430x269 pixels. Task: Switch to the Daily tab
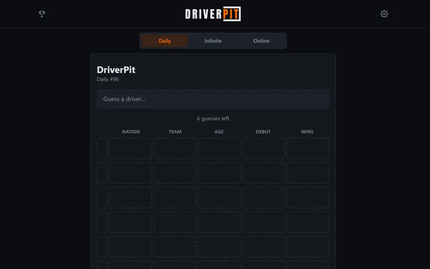(x=165, y=41)
